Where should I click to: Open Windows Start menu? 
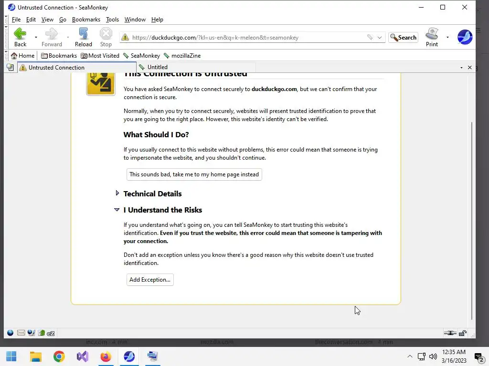(11, 356)
